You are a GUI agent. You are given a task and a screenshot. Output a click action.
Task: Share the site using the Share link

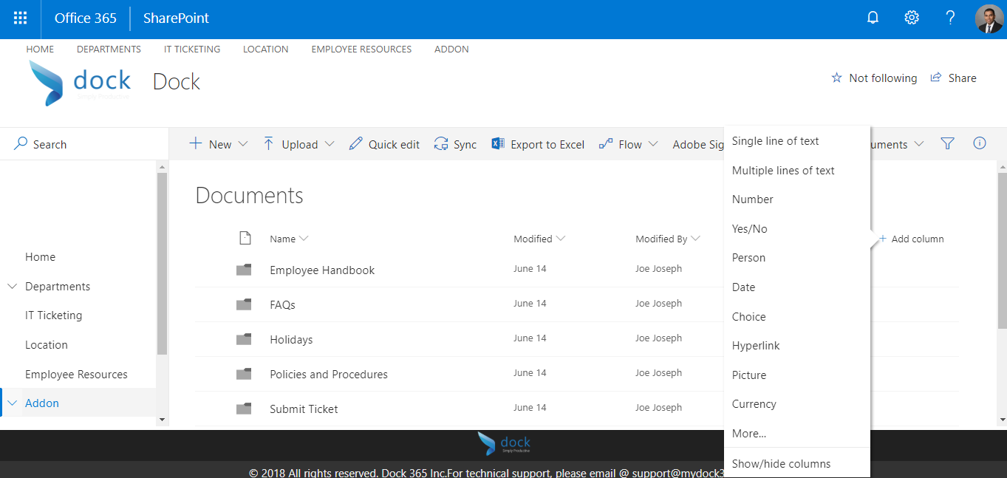point(960,78)
